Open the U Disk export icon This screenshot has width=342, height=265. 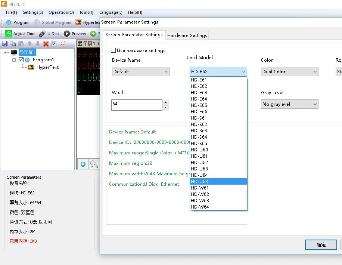42,34
